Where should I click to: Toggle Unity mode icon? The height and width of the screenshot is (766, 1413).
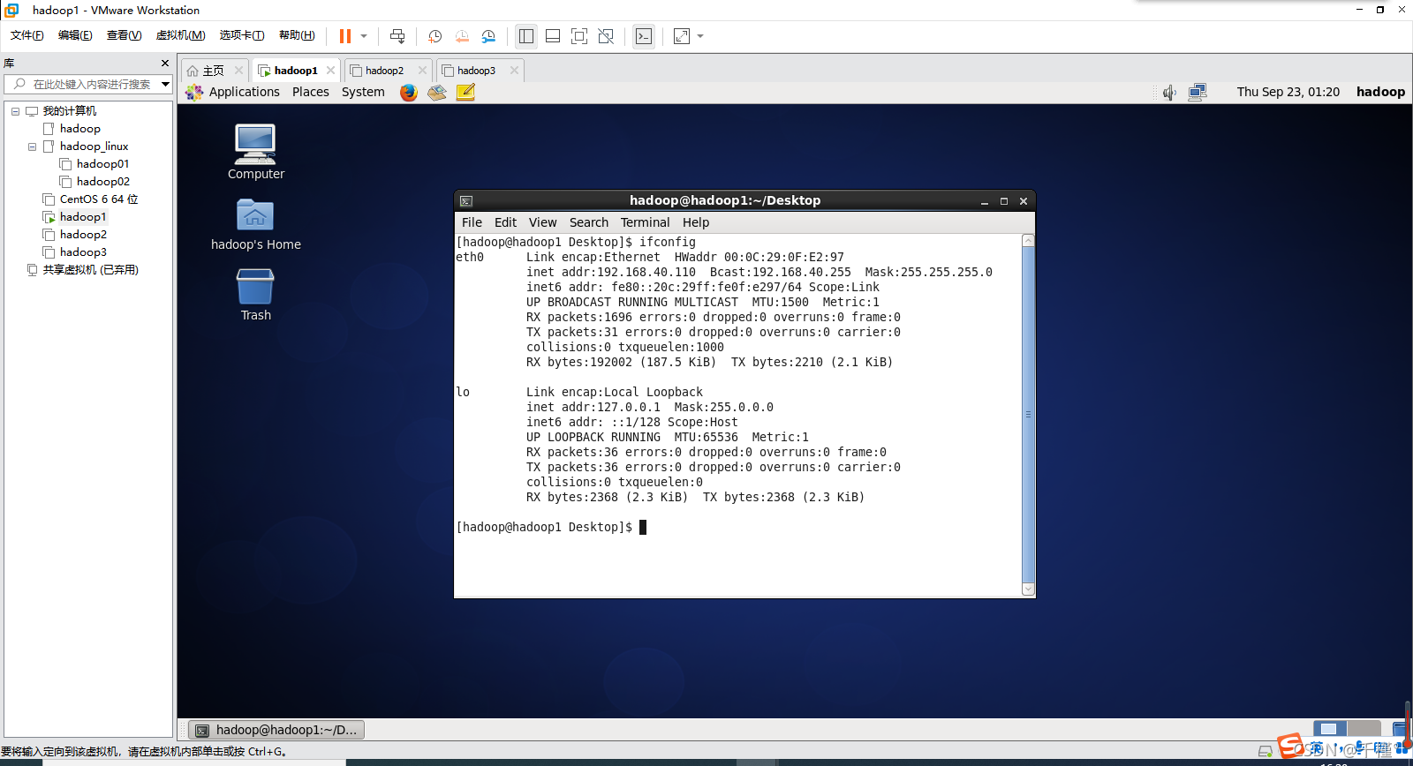606,36
